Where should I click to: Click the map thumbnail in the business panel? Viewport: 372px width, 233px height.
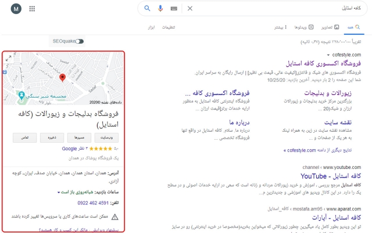[63, 78]
